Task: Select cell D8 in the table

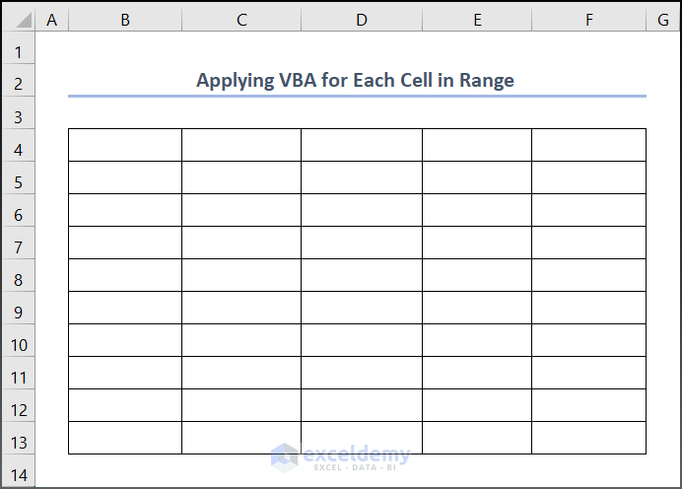Action: [362, 275]
